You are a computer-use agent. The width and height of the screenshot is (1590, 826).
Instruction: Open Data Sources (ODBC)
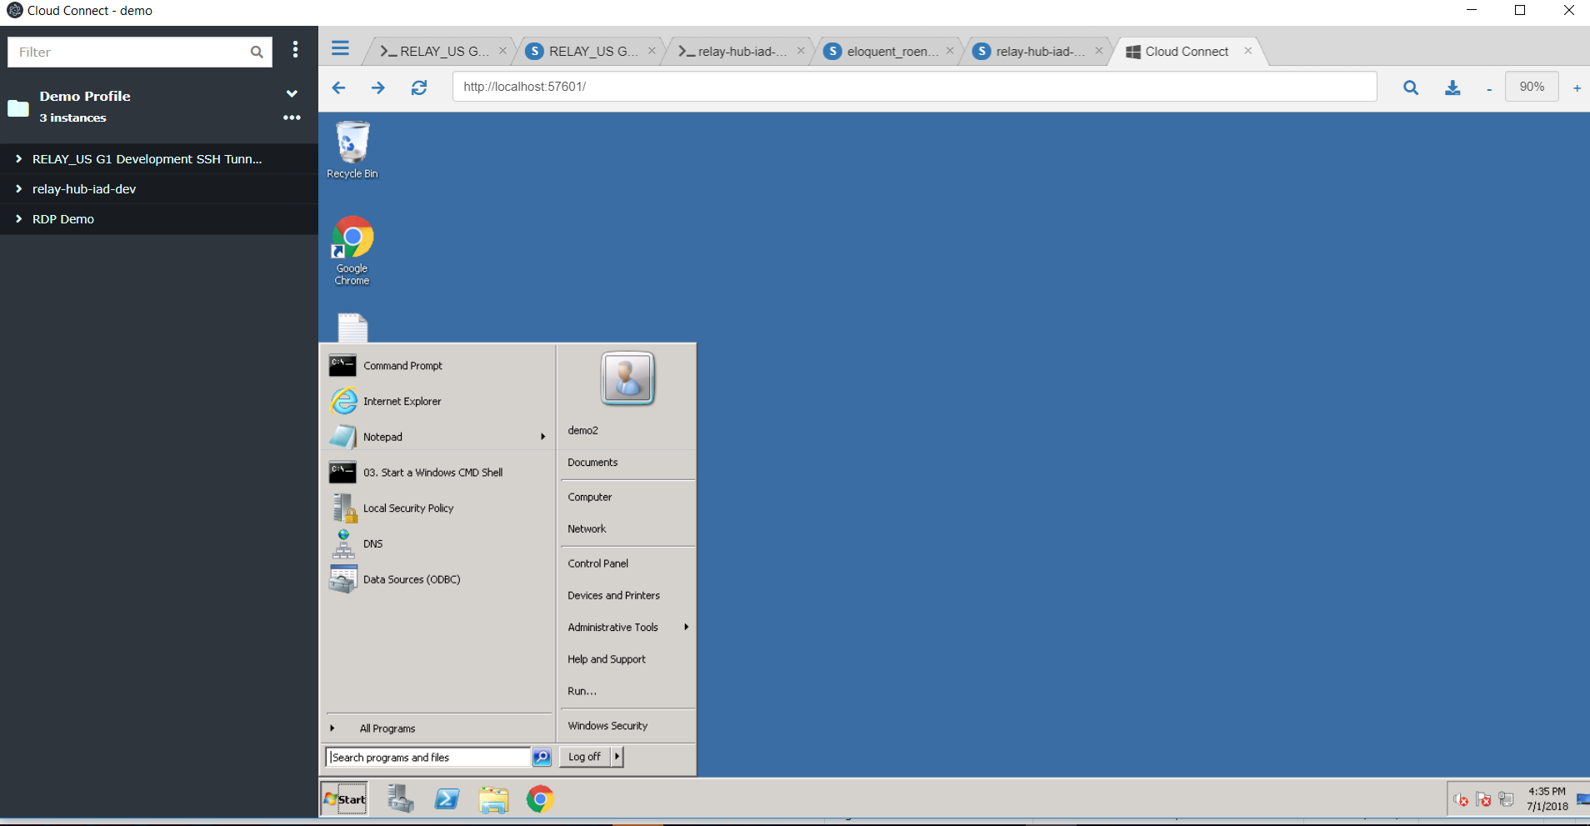coord(439,579)
